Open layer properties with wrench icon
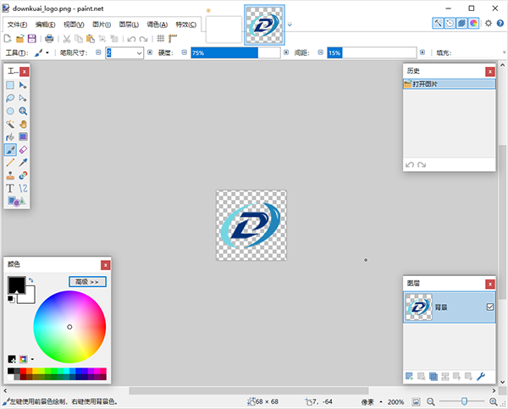Screen dimensions: 508x409 [481, 376]
